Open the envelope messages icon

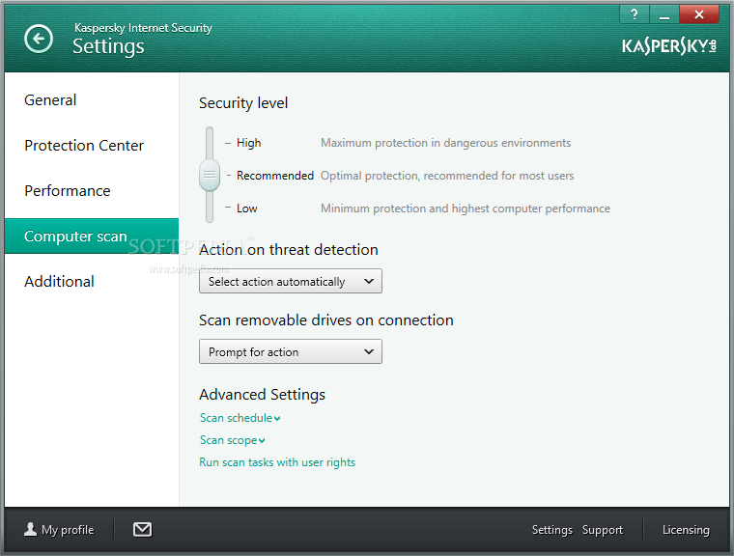coord(142,529)
